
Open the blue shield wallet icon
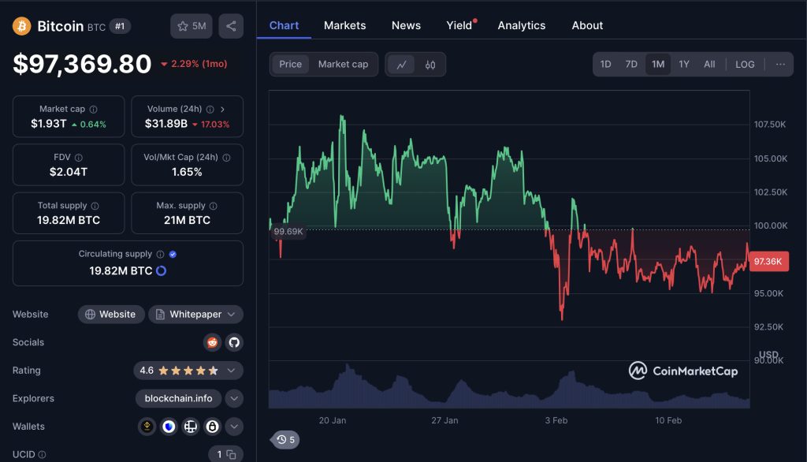click(169, 427)
